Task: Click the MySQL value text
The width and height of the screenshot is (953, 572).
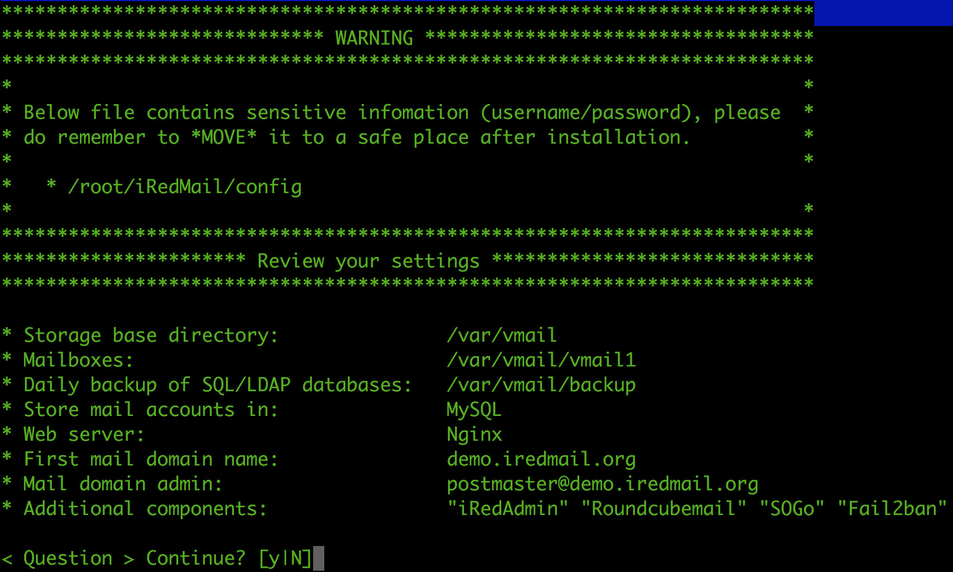Action: pyautogui.click(x=473, y=410)
